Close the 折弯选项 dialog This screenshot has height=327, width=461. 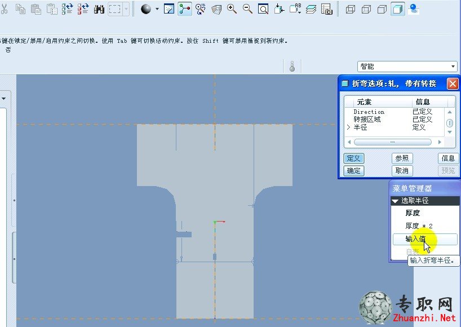point(453,83)
